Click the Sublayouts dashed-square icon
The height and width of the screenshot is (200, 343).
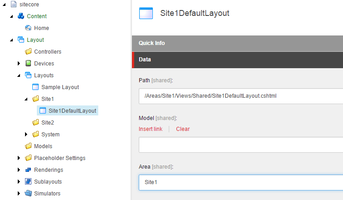click(x=28, y=182)
